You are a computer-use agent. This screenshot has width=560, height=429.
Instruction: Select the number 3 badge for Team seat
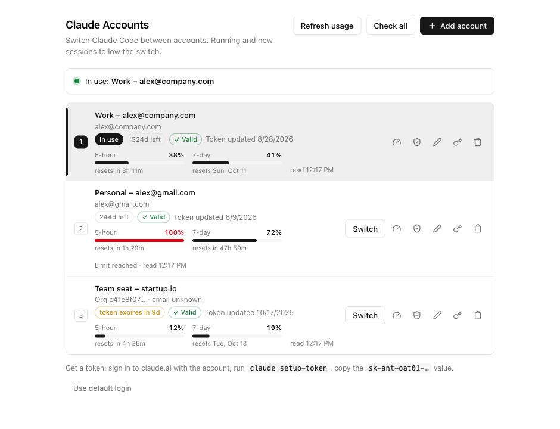click(x=81, y=315)
